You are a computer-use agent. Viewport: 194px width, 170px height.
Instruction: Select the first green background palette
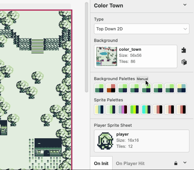[x=99, y=88]
